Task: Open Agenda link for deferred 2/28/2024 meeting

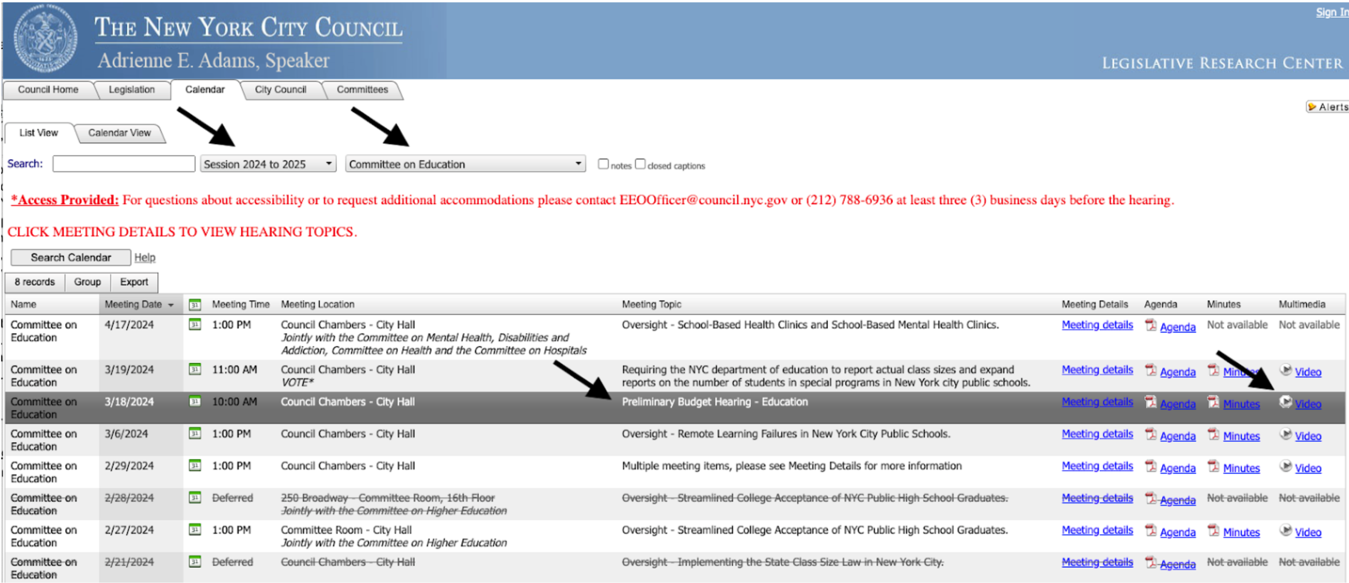Action: [1178, 500]
